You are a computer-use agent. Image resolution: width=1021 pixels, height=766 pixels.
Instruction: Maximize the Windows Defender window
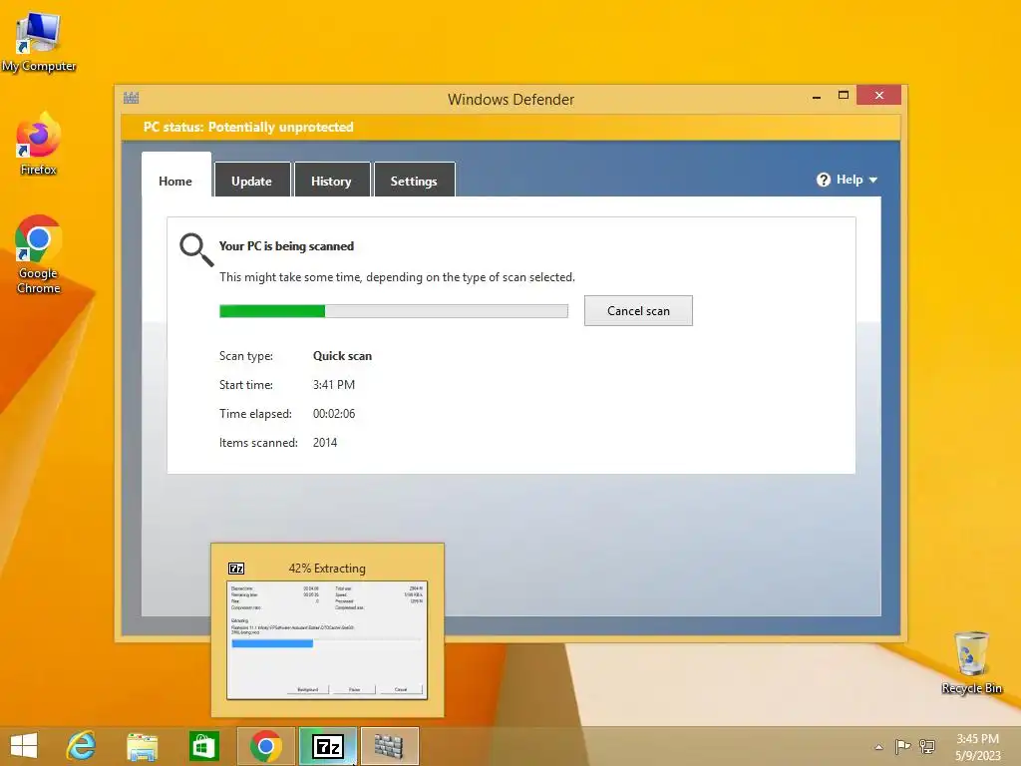(844, 95)
